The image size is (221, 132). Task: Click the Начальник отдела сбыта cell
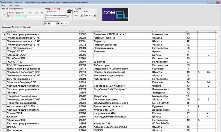point(123,75)
